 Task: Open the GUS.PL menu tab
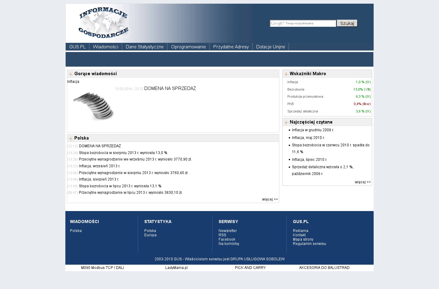[77, 47]
